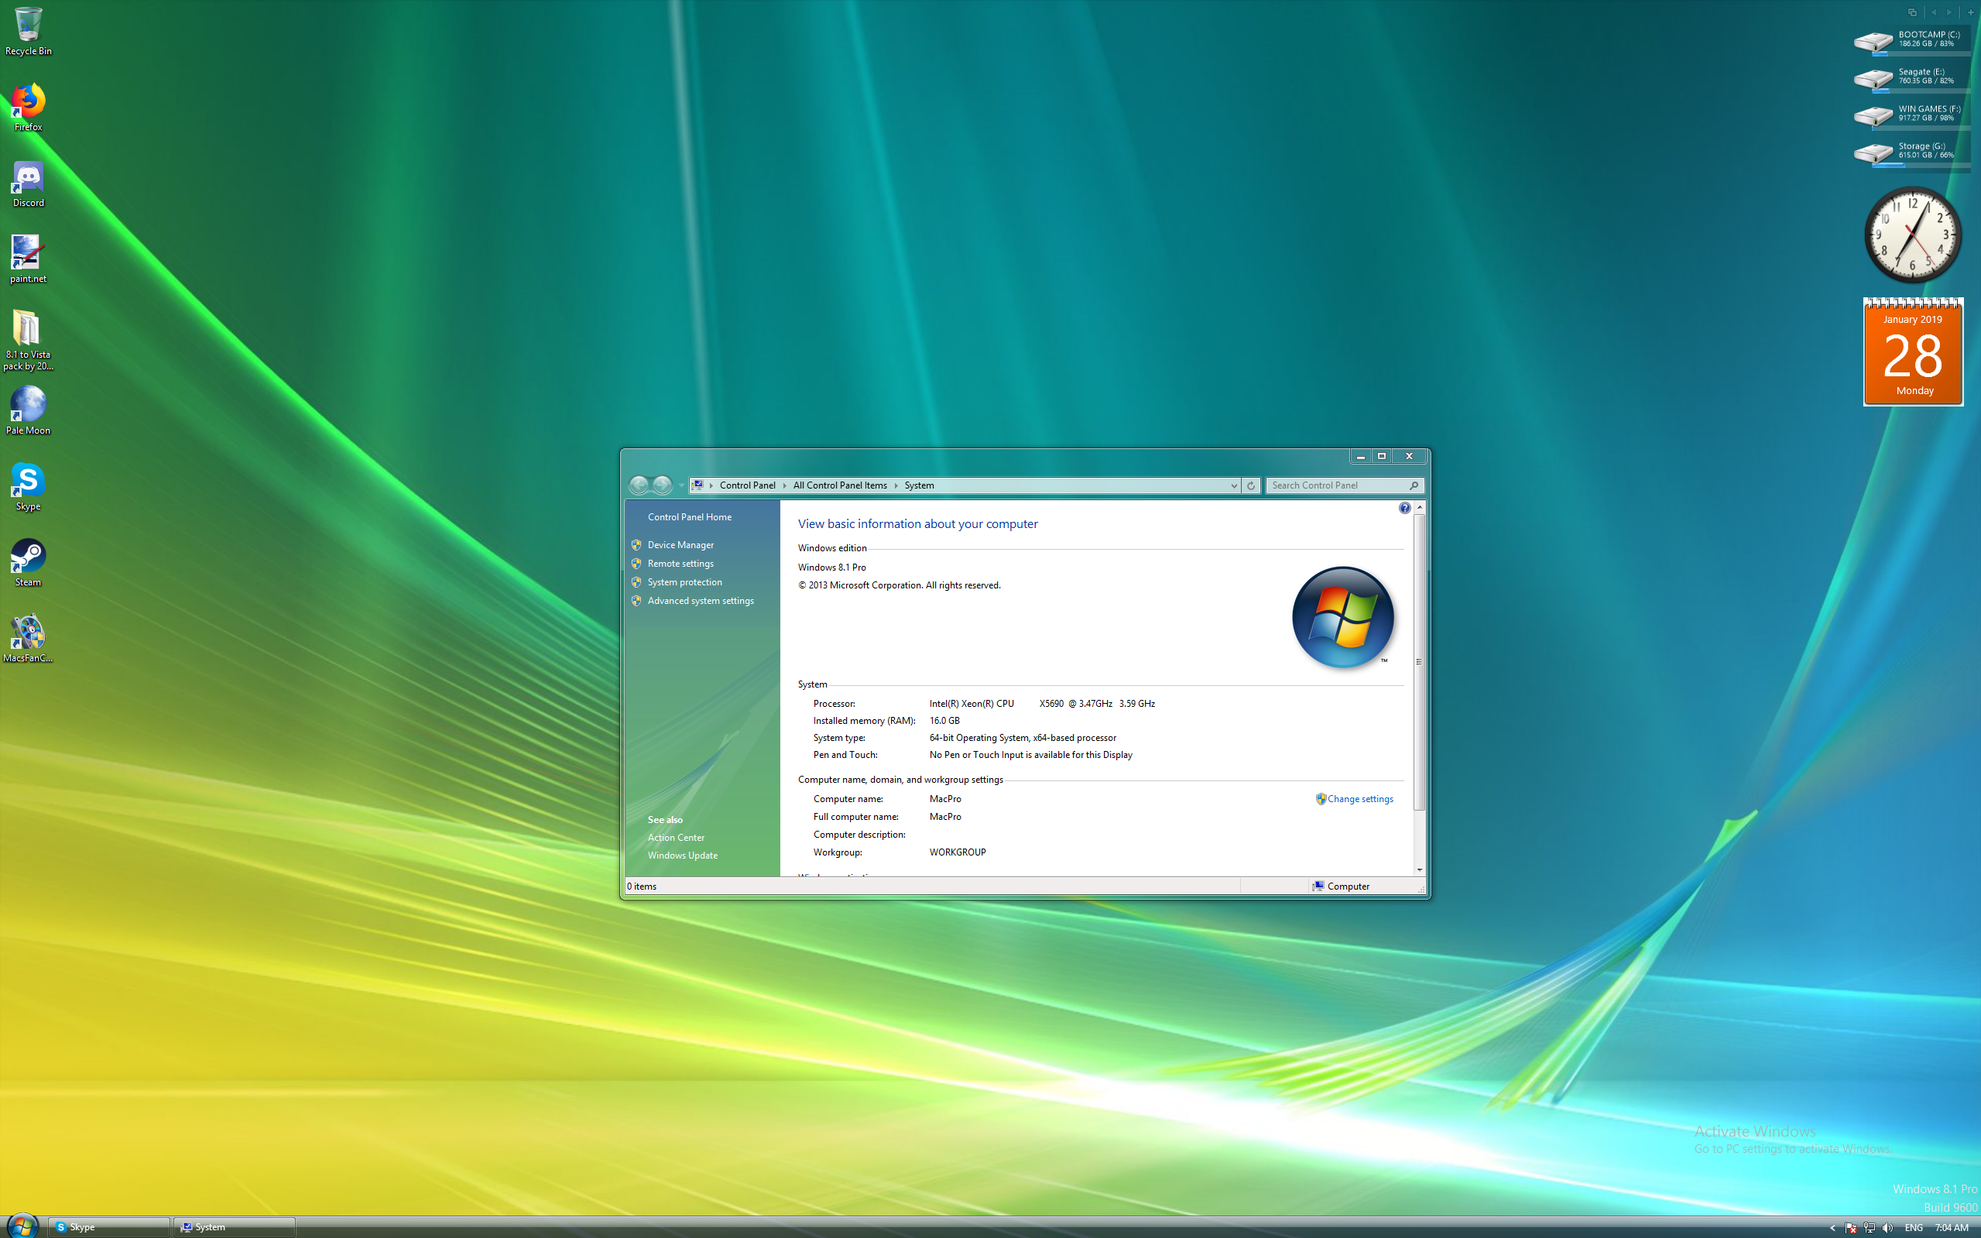Open the network tray icon
This screenshot has width=1981, height=1238.
1869,1227
